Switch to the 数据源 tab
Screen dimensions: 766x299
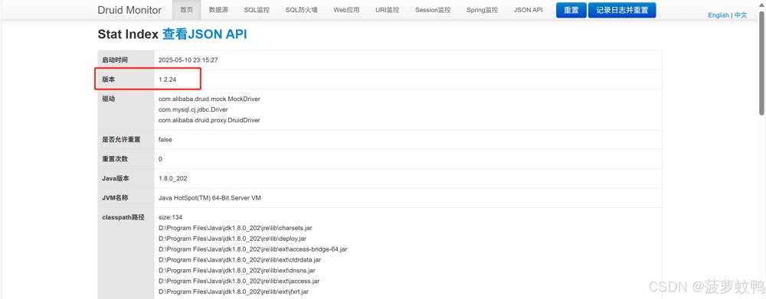[x=218, y=10]
